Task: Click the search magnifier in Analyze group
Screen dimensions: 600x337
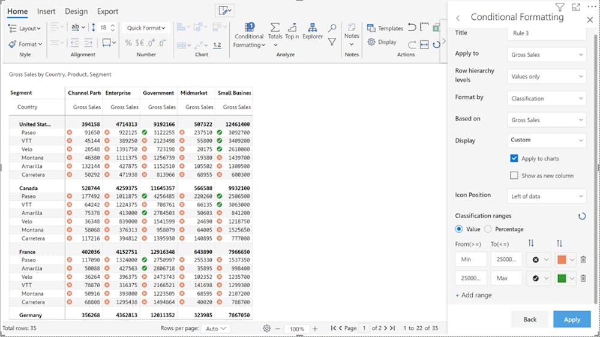Action: (332, 28)
